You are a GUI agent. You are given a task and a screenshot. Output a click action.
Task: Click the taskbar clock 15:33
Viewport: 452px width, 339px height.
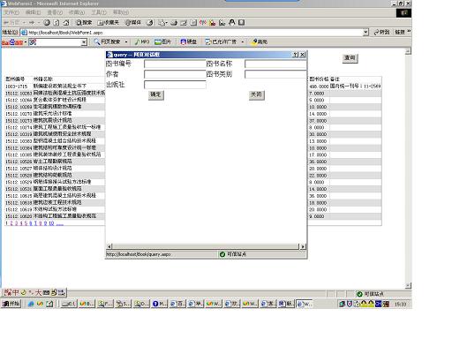[x=400, y=304]
